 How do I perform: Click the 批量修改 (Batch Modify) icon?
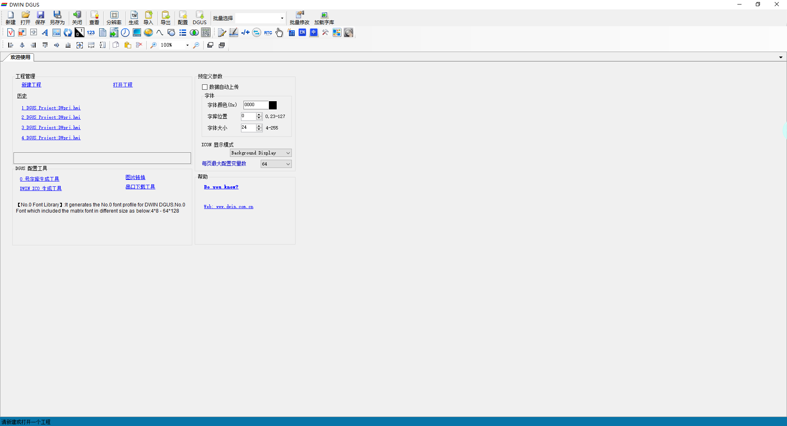[300, 18]
